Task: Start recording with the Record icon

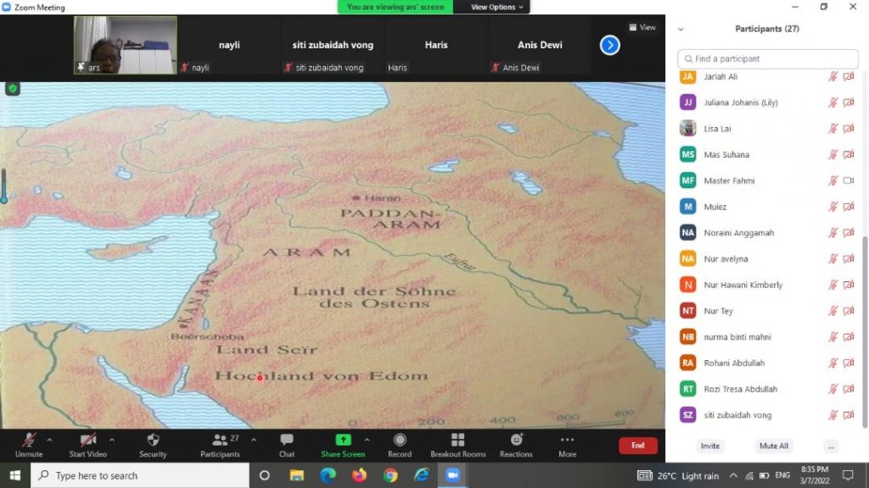Action: coord(400,441)
